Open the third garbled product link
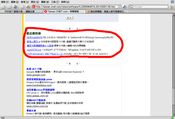This screenshot has height=119, width=175. pos(40,46)
